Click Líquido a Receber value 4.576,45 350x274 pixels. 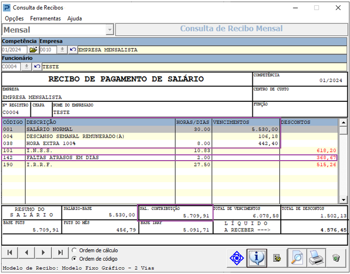(334, 230)
